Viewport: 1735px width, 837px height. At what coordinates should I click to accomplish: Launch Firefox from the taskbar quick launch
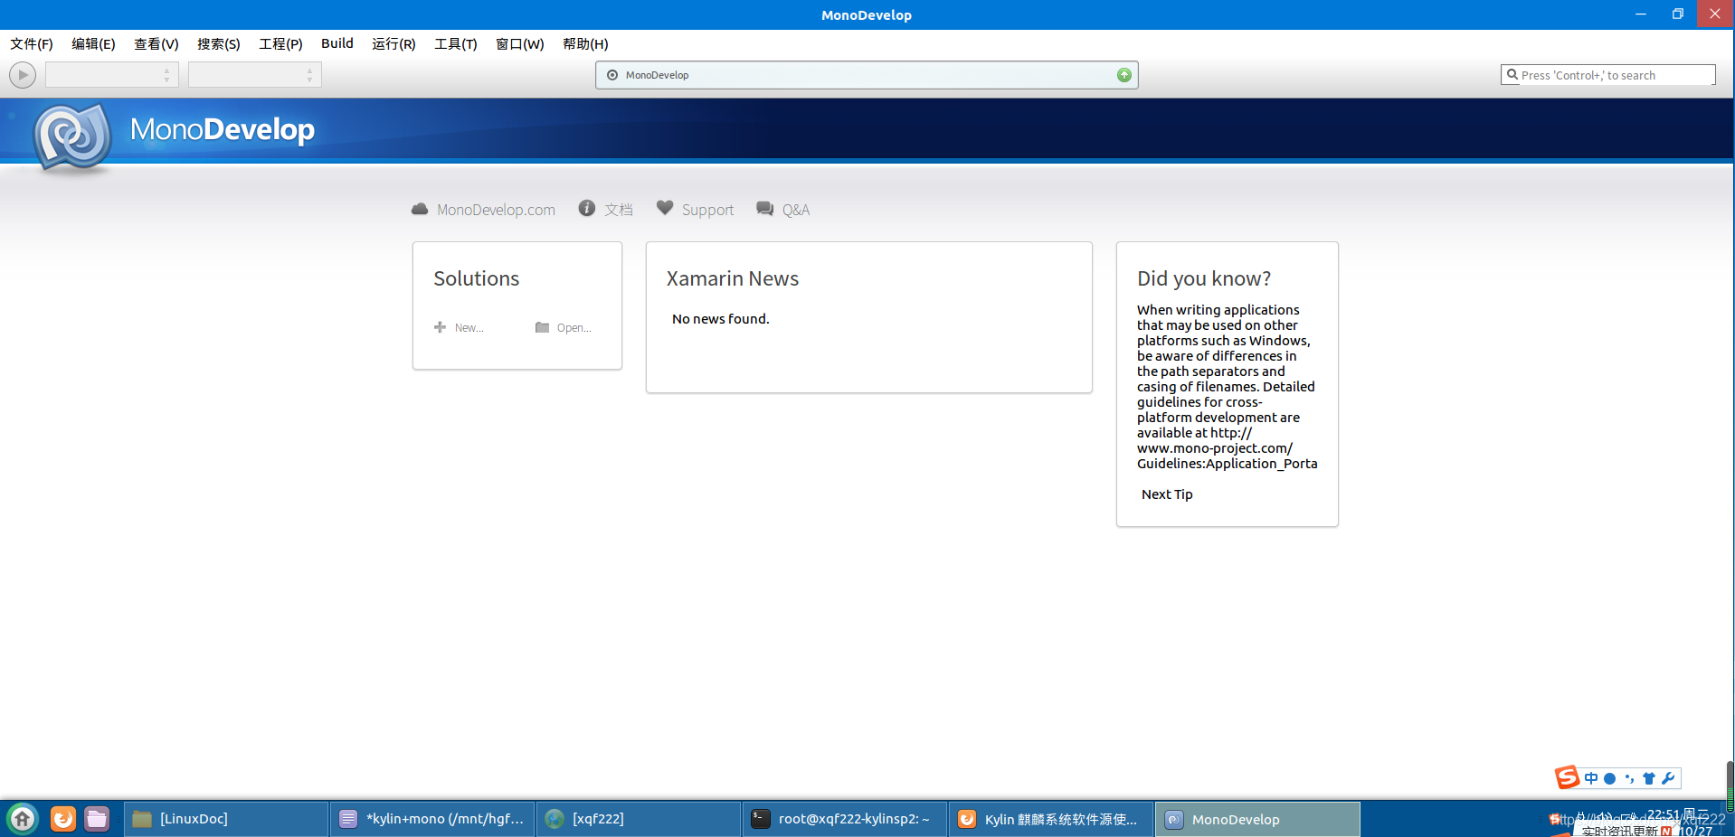pos(63,819)
